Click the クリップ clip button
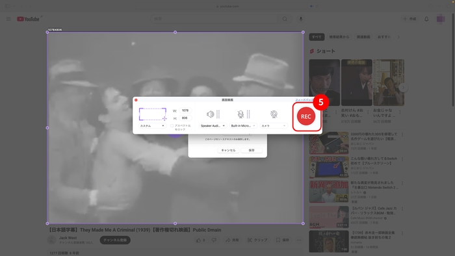The width and height of the screenshot is (455, 256). pyautogui.click(x=257, y=240)
